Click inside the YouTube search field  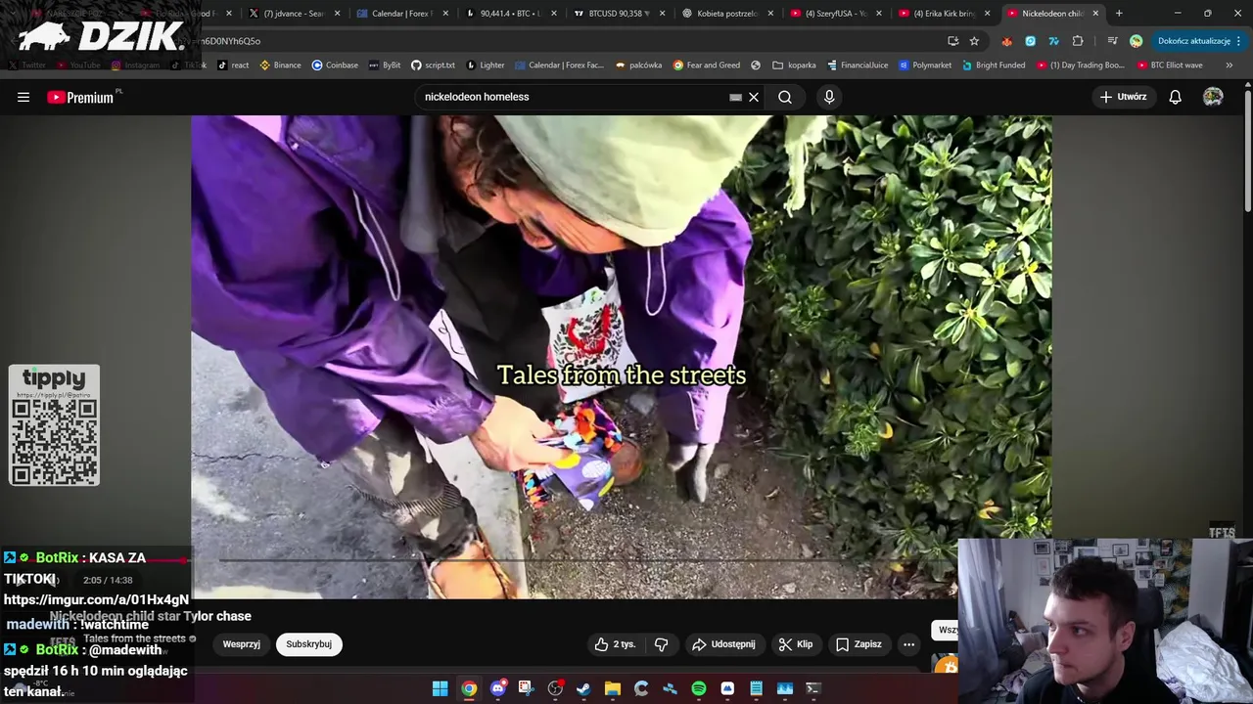pos(573,97)
